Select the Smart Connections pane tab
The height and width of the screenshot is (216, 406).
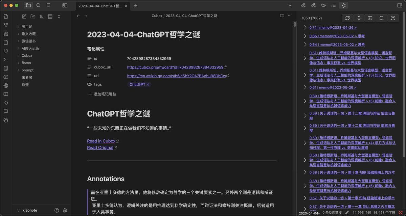coord(344,5)
